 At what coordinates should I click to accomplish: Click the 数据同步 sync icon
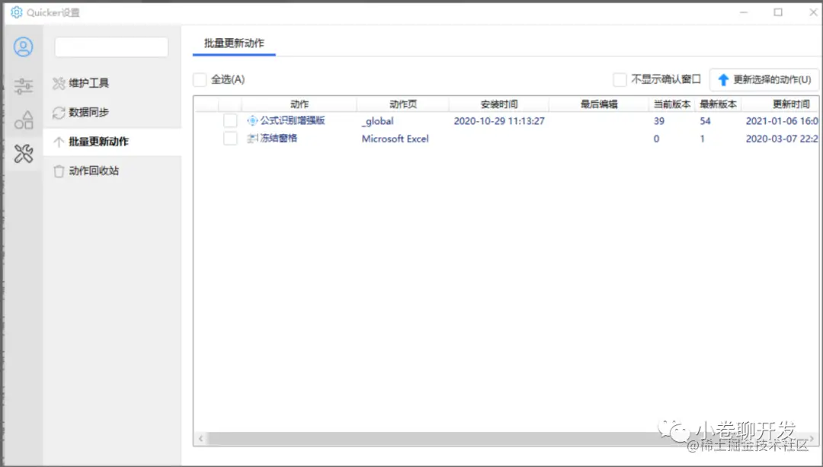(x=59, y=112)
